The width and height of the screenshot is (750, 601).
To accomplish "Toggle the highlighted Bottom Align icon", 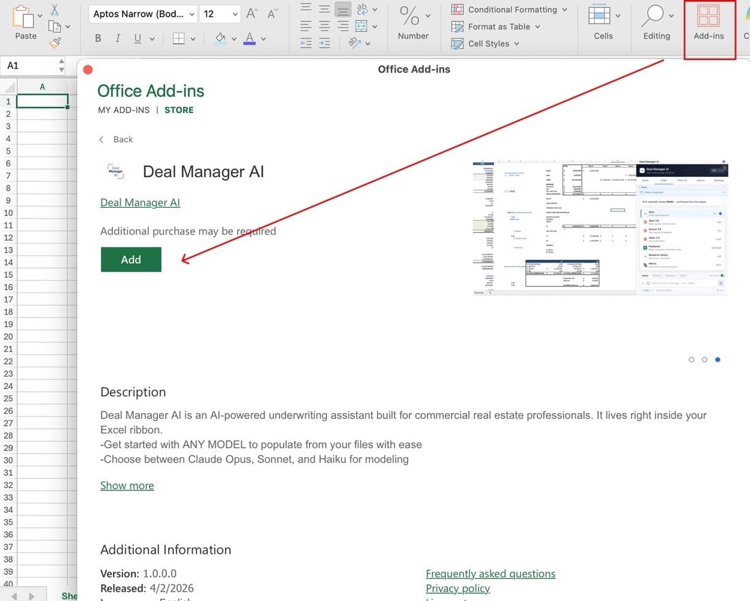I will click(x=343, y=9).
